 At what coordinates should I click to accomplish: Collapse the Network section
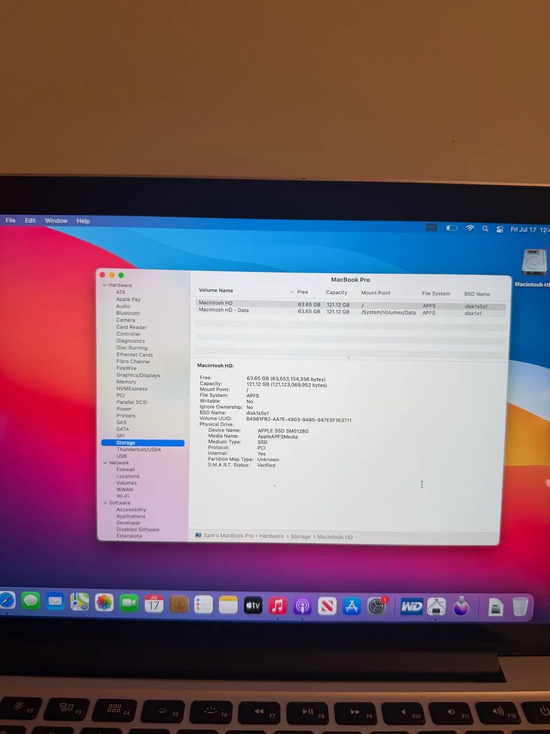point(105,463)
